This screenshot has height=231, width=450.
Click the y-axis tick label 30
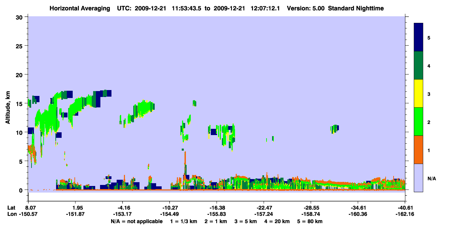[20, 17]
